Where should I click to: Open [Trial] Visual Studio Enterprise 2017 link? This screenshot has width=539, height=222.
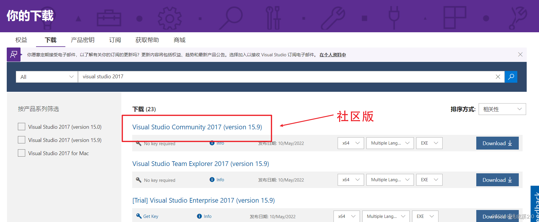click(204, 200)
